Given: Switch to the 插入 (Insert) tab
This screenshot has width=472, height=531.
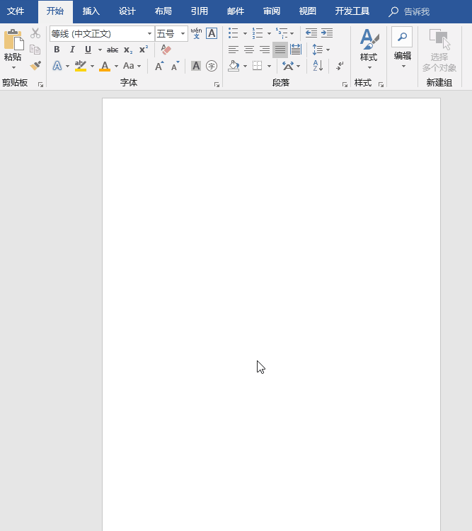Looking at the screenshot, I should (91, 11).
